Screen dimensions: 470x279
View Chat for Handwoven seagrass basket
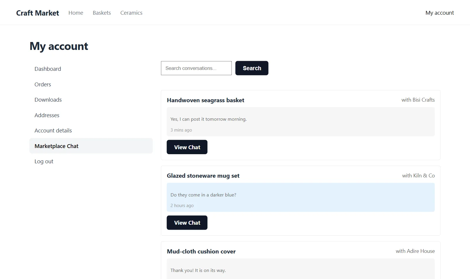pyautogui.click(x=187, y=147)
